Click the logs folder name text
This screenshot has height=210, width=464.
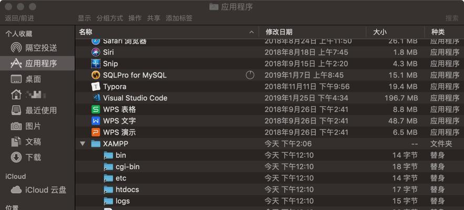[x=123, y=201]
